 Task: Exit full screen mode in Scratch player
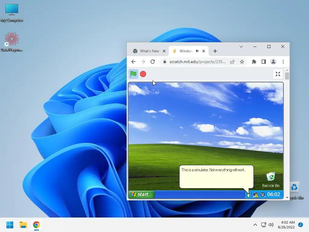(x=278, y=74)
